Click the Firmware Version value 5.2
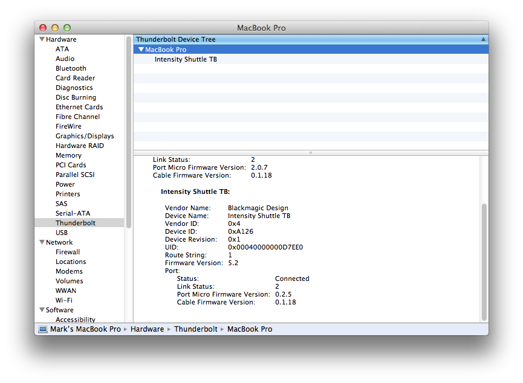Image resolution: width=523 pixels, height=383 pixels. click(x=233, y=263)
